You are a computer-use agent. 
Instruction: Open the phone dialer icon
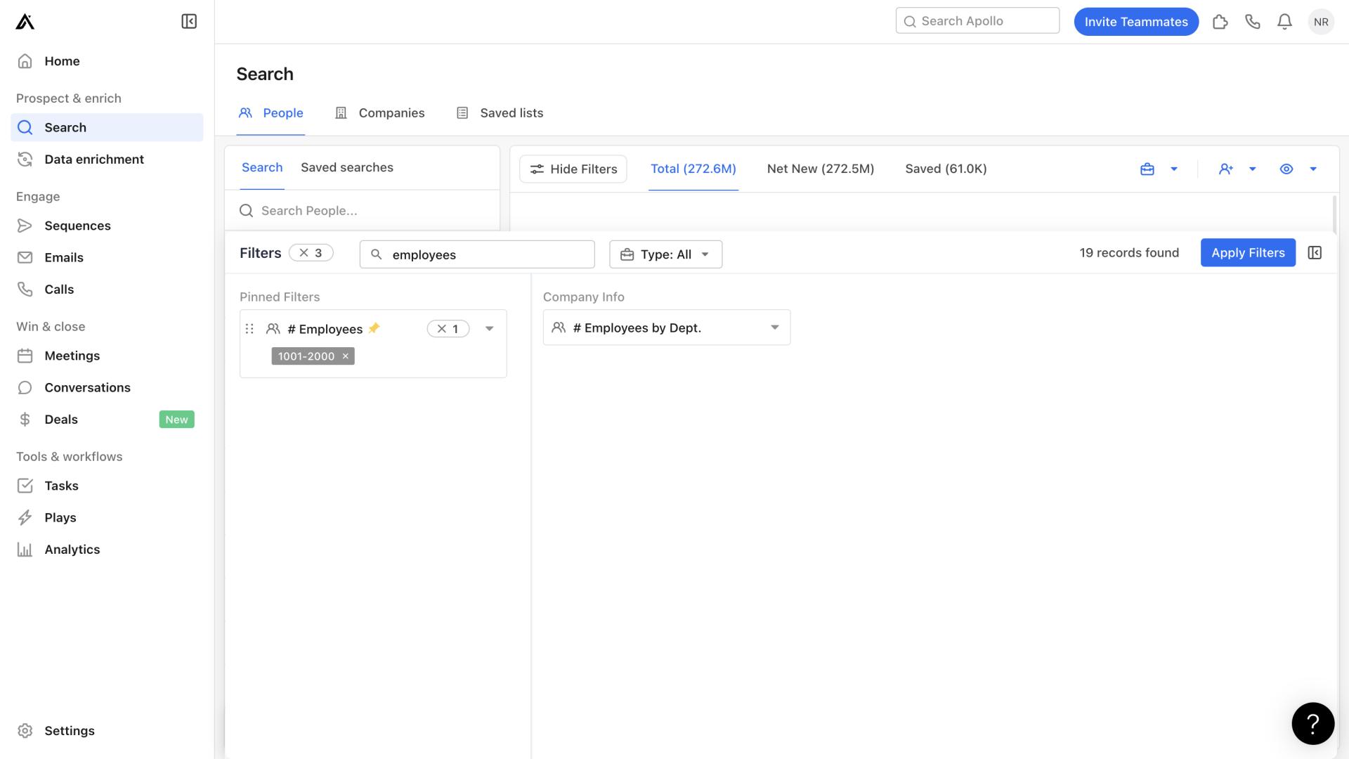pos(1253,22)
